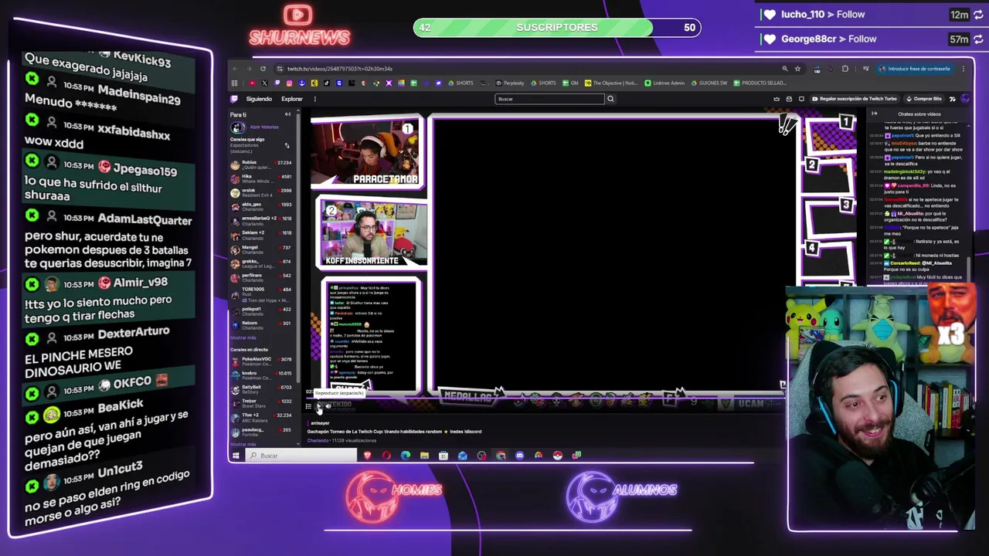
Task: Go back with the browser arrow
Action: coord(236,69)
